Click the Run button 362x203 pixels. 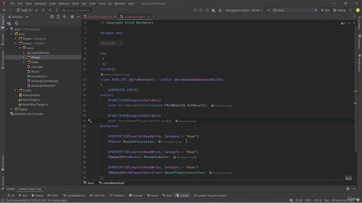(325, 10)
